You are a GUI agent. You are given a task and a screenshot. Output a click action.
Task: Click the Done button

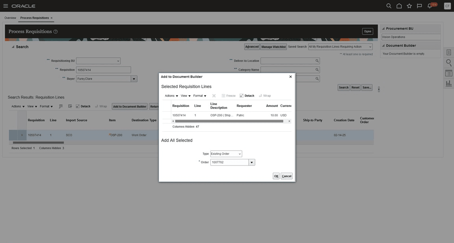pyautogui.click(x=367, y=31)
